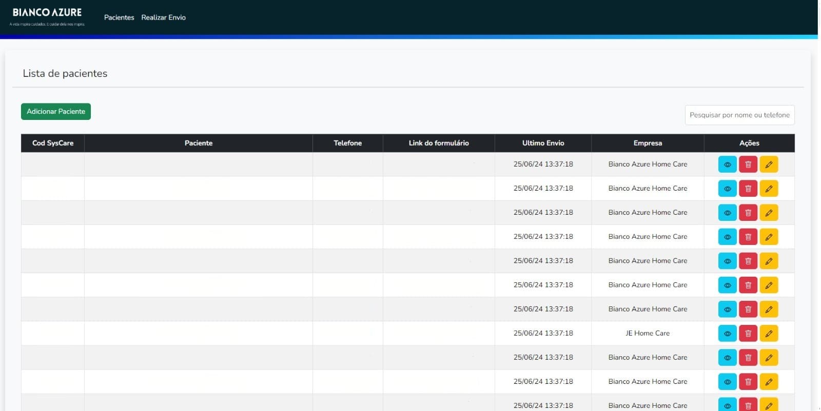
Task: Delete the JE Home Care patient
Action: (748, 333)
